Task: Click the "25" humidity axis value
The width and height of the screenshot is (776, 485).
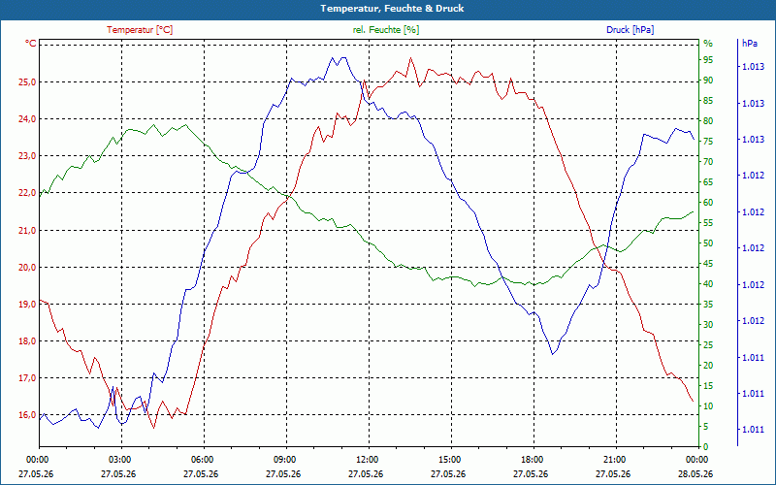Action: pos(708,345)
